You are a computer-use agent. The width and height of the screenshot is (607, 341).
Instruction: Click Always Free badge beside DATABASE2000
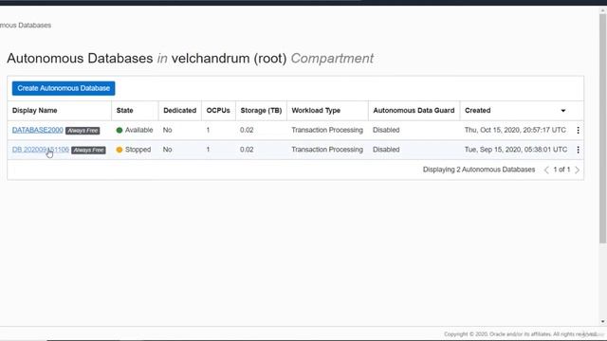click(x=83, y=131)
